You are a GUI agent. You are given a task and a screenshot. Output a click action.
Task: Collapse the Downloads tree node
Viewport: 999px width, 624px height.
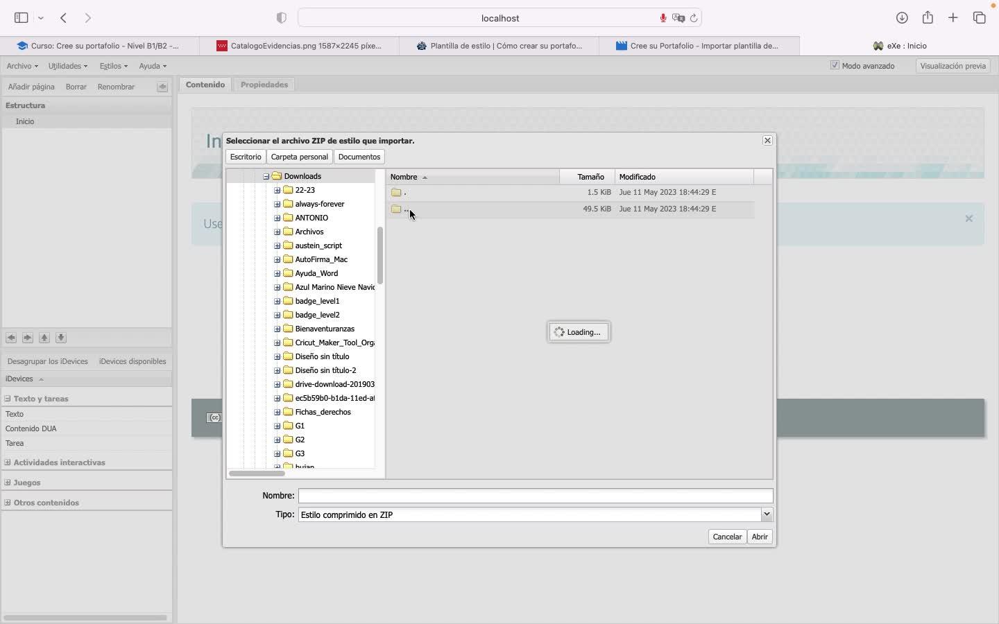(x=266, y=176)
